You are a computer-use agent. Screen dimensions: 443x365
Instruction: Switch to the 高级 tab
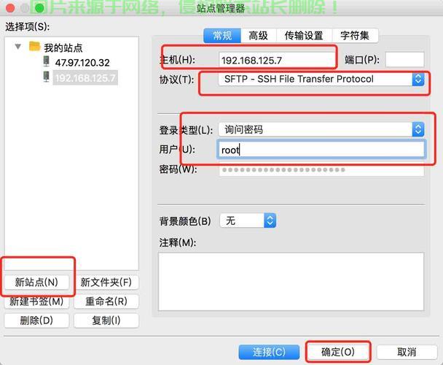click(x=258, y=35)
